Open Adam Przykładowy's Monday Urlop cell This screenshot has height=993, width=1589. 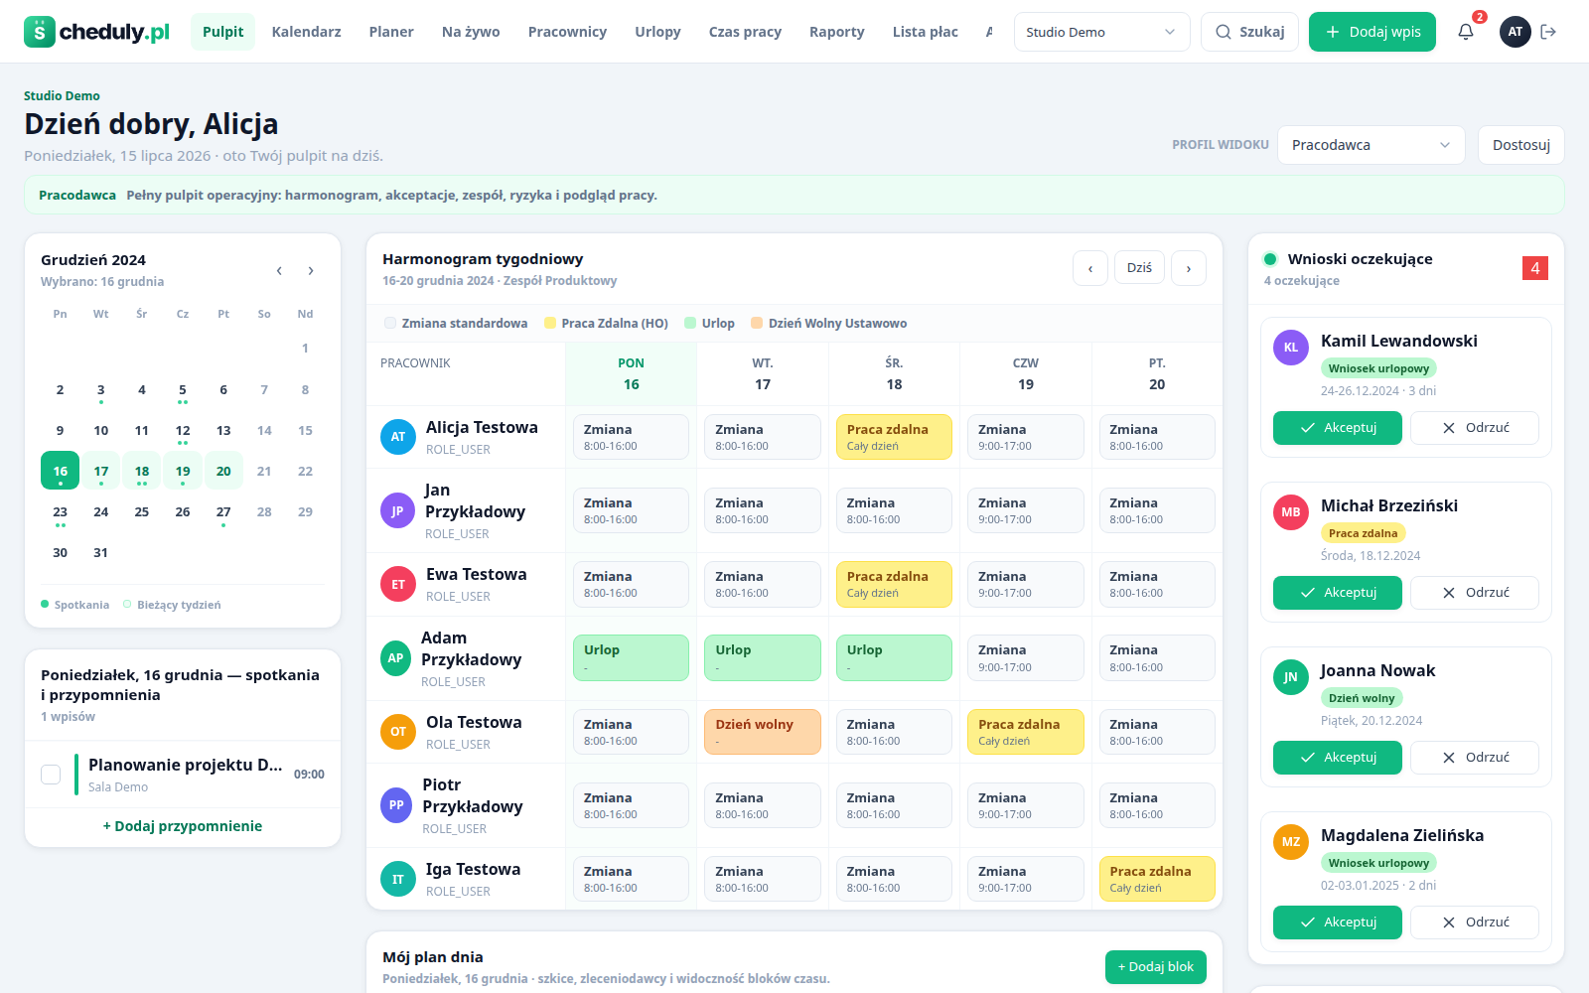click(x=631, y=657)
